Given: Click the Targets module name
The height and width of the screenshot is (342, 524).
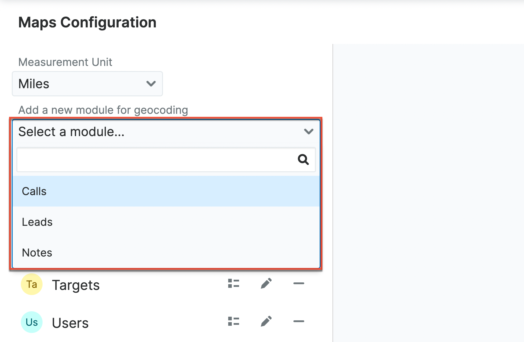Looking at the screenshot, I should click(76, 285).
